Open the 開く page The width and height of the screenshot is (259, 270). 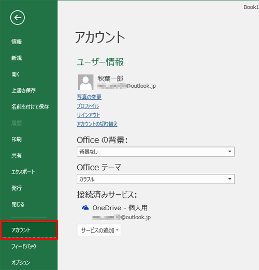[x=16, y=74]
